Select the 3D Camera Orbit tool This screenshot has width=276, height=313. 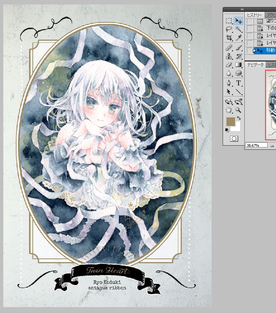[238, 102]
